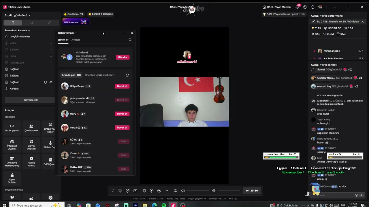Show the hidden msedge.exe source
This screenshot has width=369, height=207.
click(51, 63)
